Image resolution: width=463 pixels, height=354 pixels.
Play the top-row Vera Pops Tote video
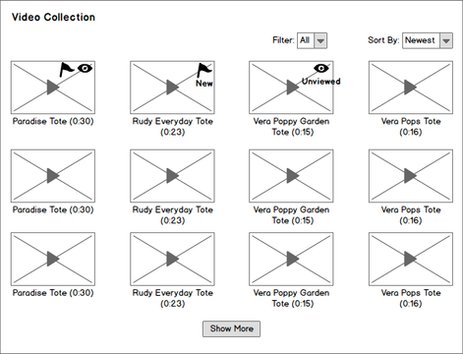click(410, 88)
